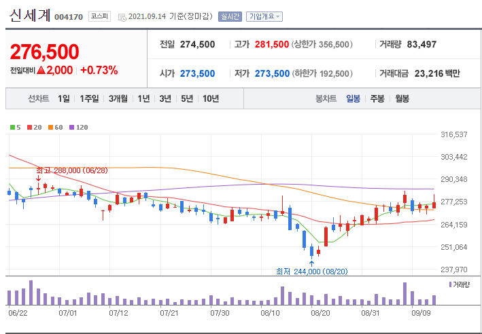Switch to the 3개월 line chart
Screen dimensions: 482x334
coord(118,98)
